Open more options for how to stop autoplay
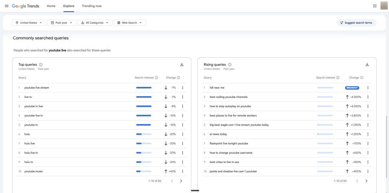 [x=368, y=106]
